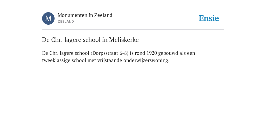
Task: Open the Monumenten in Zeeland source title
Action: pos(85,15)
